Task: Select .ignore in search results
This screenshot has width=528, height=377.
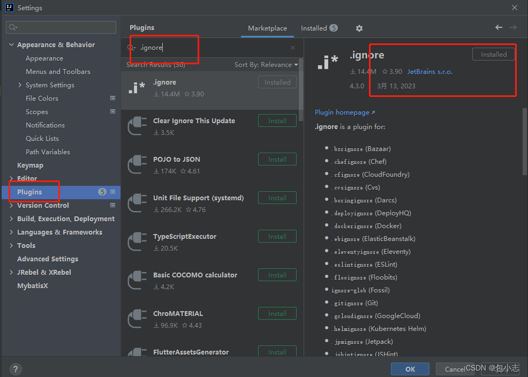Action: [210, 90]
